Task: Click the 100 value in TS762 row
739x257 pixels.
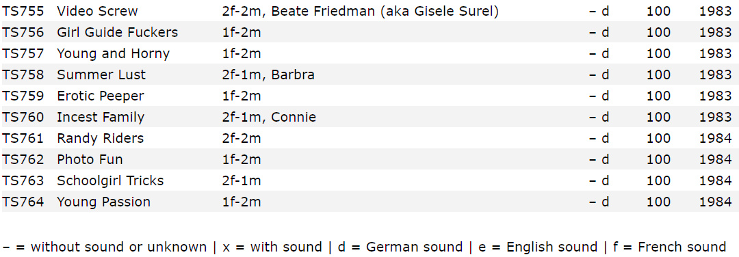Action: coord(658,159)
